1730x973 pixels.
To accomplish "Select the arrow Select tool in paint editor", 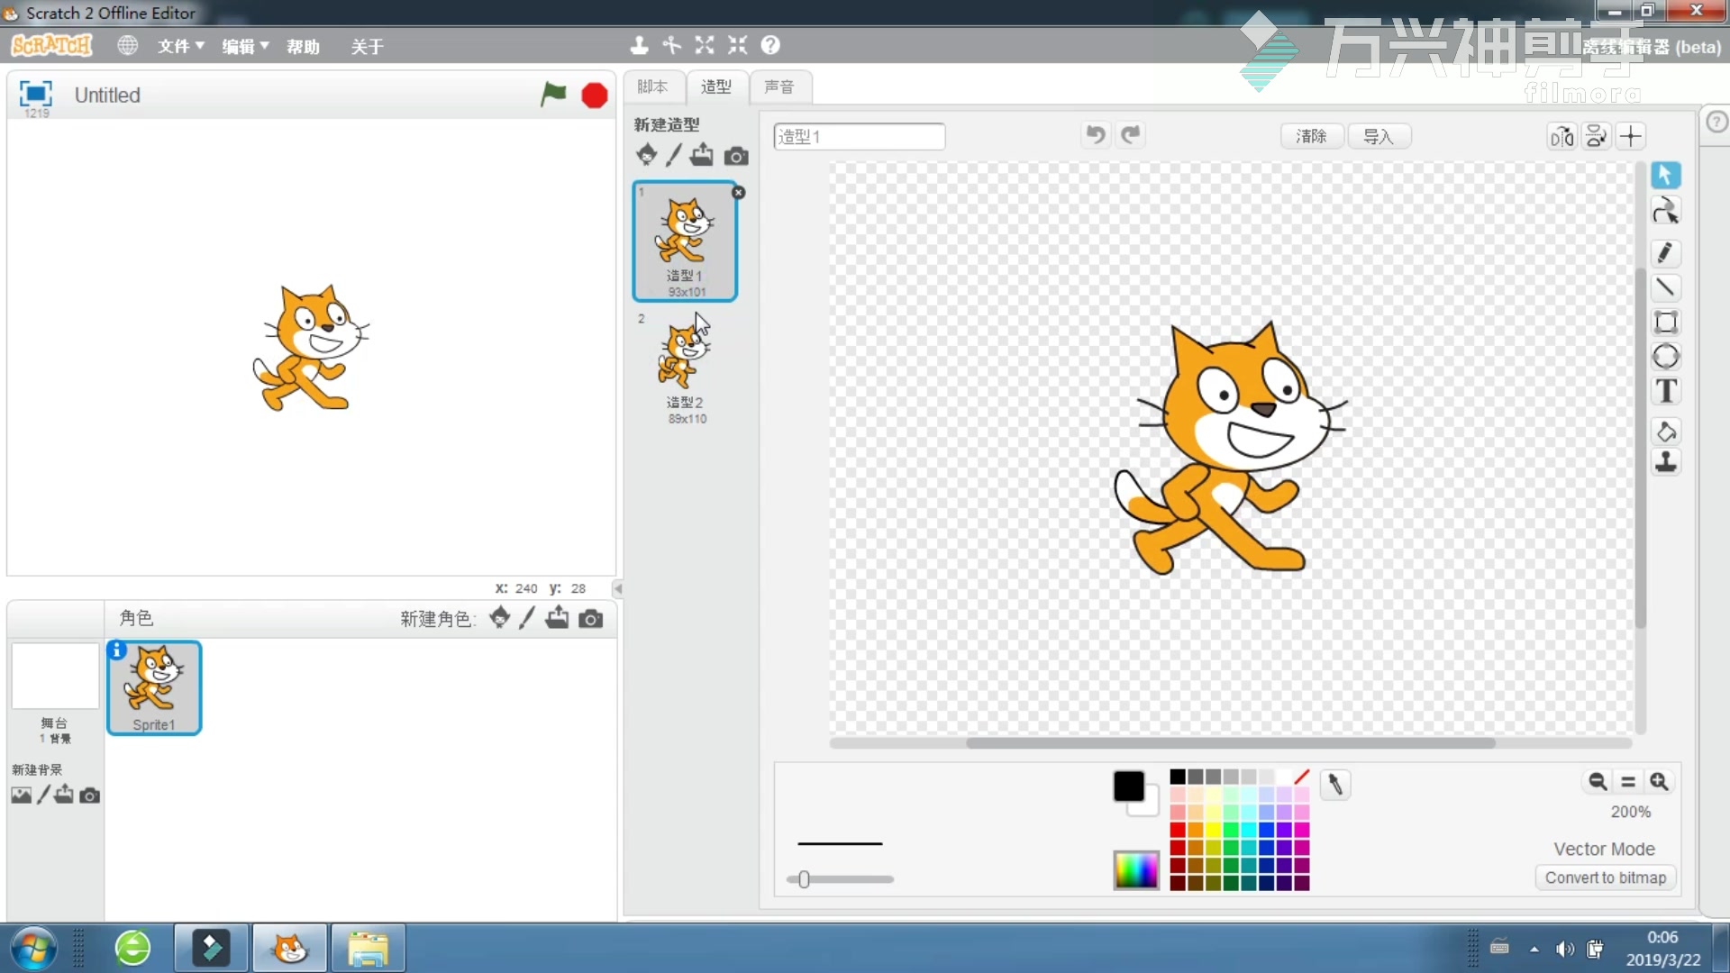I will 1665,175.
